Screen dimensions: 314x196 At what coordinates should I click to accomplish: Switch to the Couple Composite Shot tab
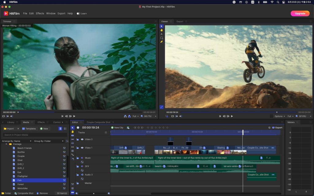click(98, 122)
